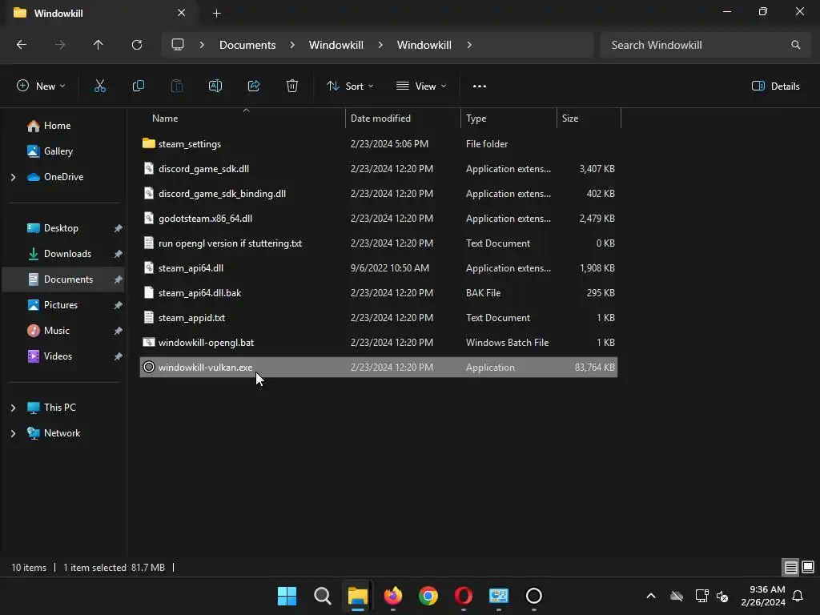Screen dimensions: 820x615
Task: Click the Share icon in toolbar
Action: coord(254,86)
